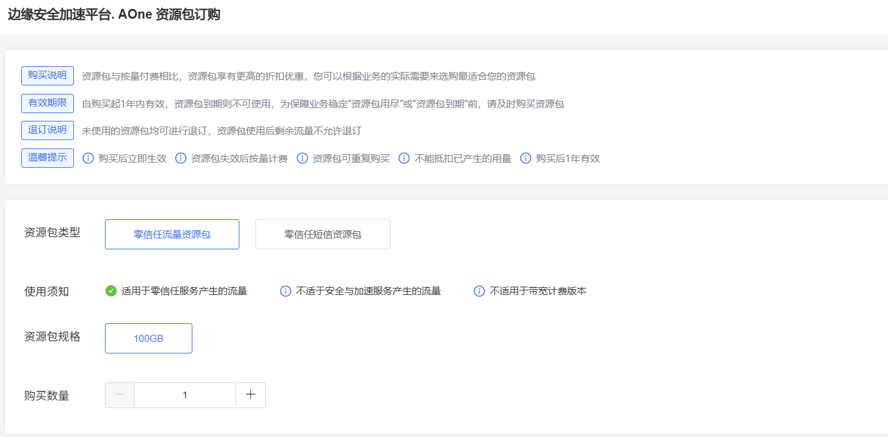Screen dimensions: 888x437
Task: Switch to 零信任短信资源包 package type
Action: [323, 235]
